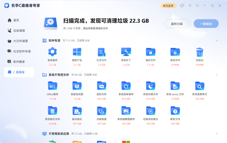Click the large disk scan result icon
This screenshot has width=227, height=143.
click(51, 23)
